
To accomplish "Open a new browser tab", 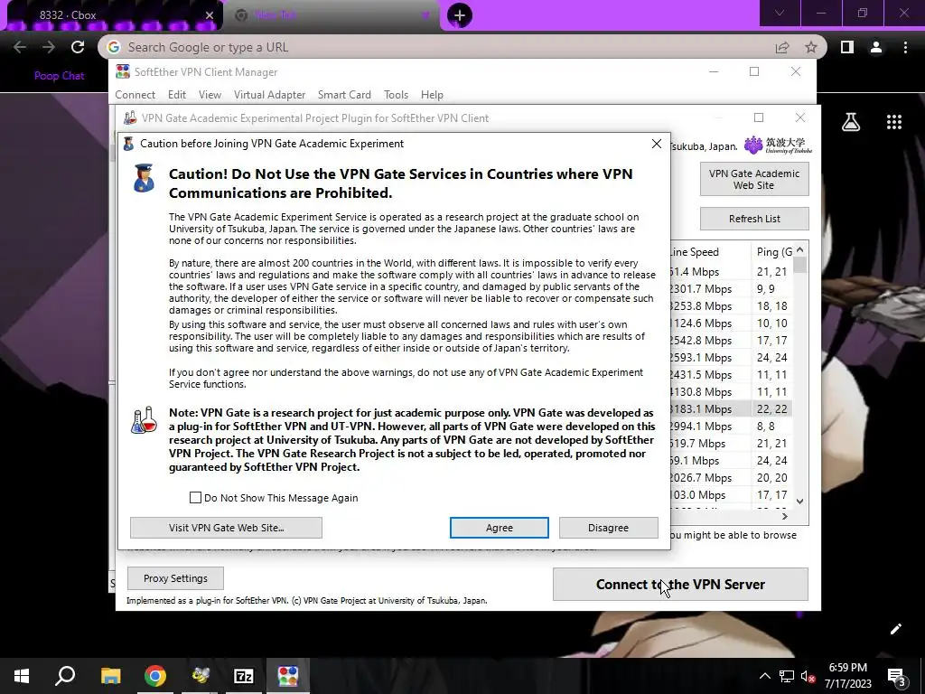I will [x=460, y=14].
